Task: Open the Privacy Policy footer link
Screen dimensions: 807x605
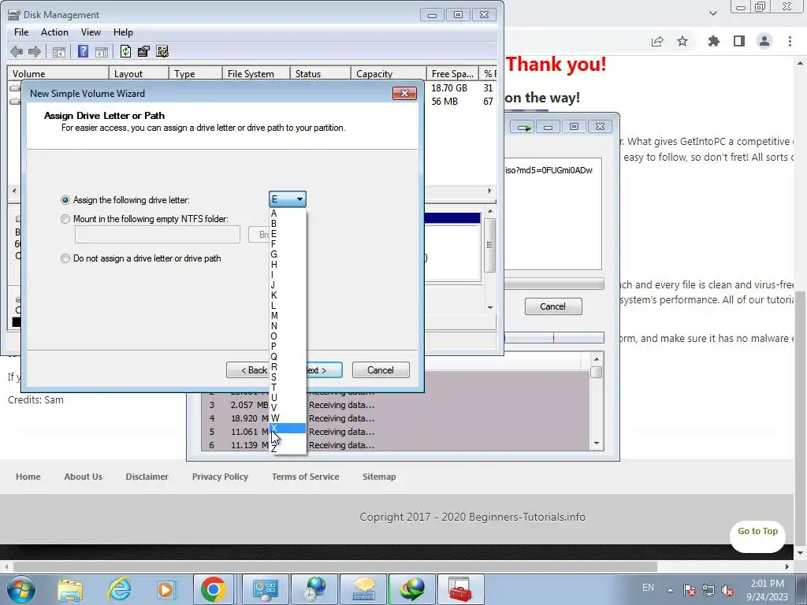Action: pyautogui.click(x=221, y=477)
